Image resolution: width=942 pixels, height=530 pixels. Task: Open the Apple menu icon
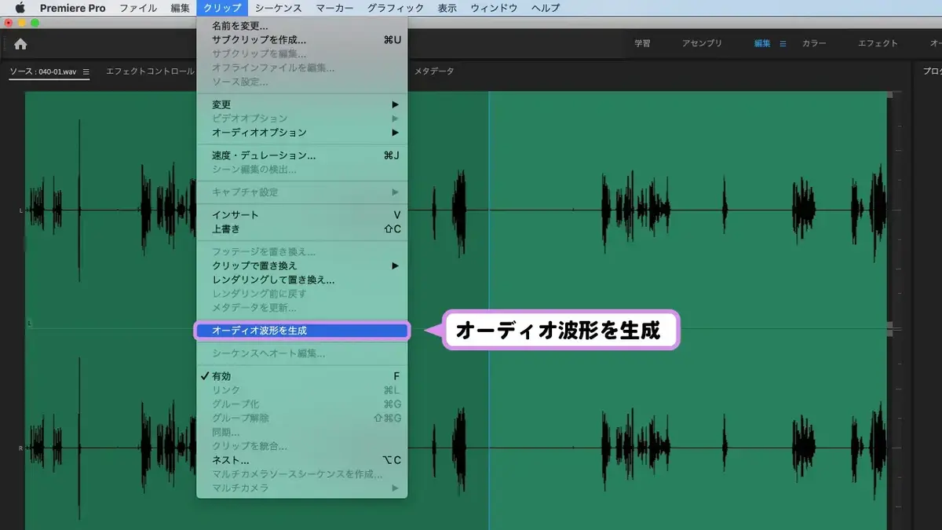click(x=20, y=8)
